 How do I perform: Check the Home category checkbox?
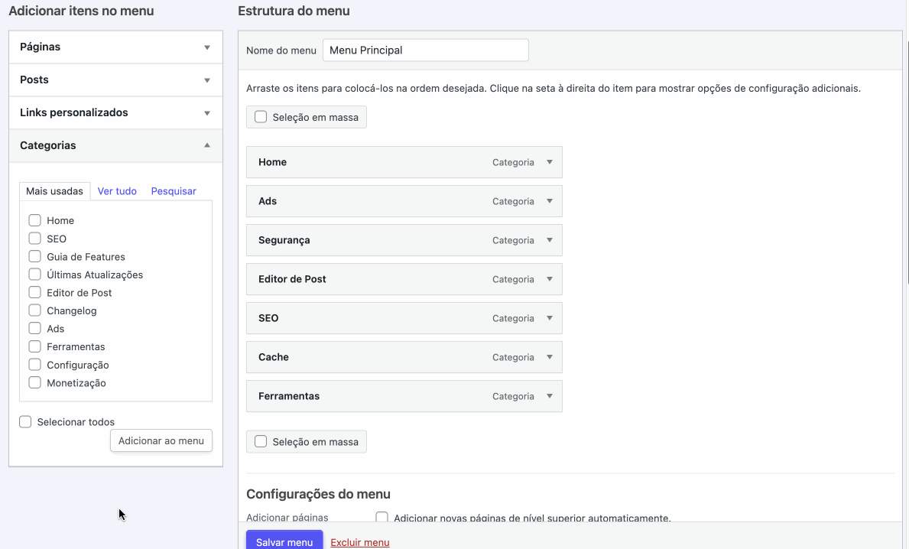pyautogui.click(x=34, y=220)
